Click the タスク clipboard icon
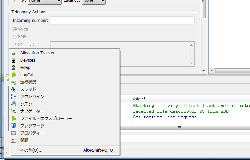This screenshot has width=250, height=160. click(x=13, y=104)
